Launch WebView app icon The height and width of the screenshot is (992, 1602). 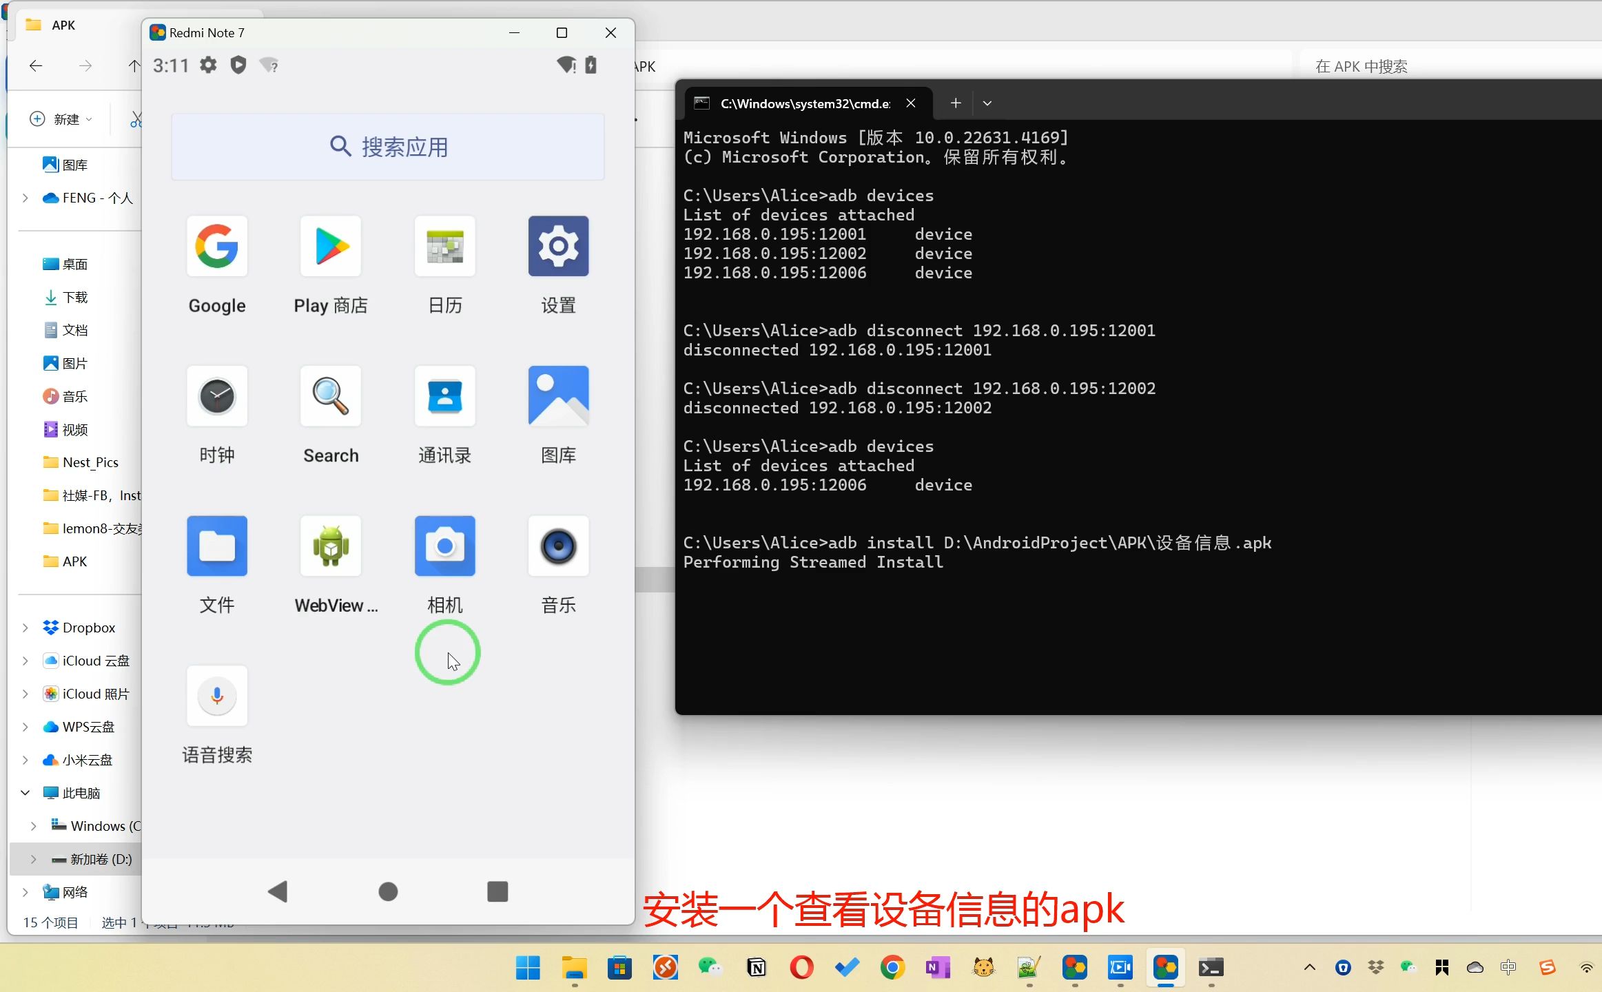click(x=331, y=546)
